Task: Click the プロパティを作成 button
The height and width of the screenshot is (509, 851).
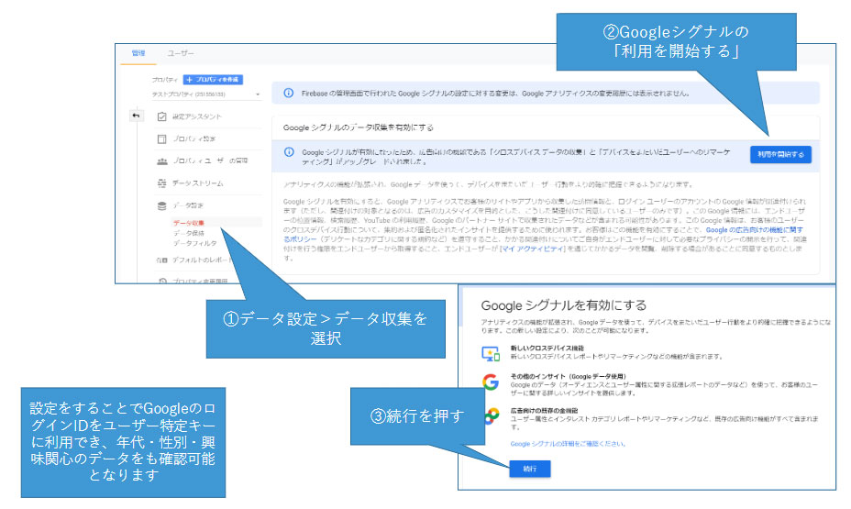Action: tap(213, 80)
